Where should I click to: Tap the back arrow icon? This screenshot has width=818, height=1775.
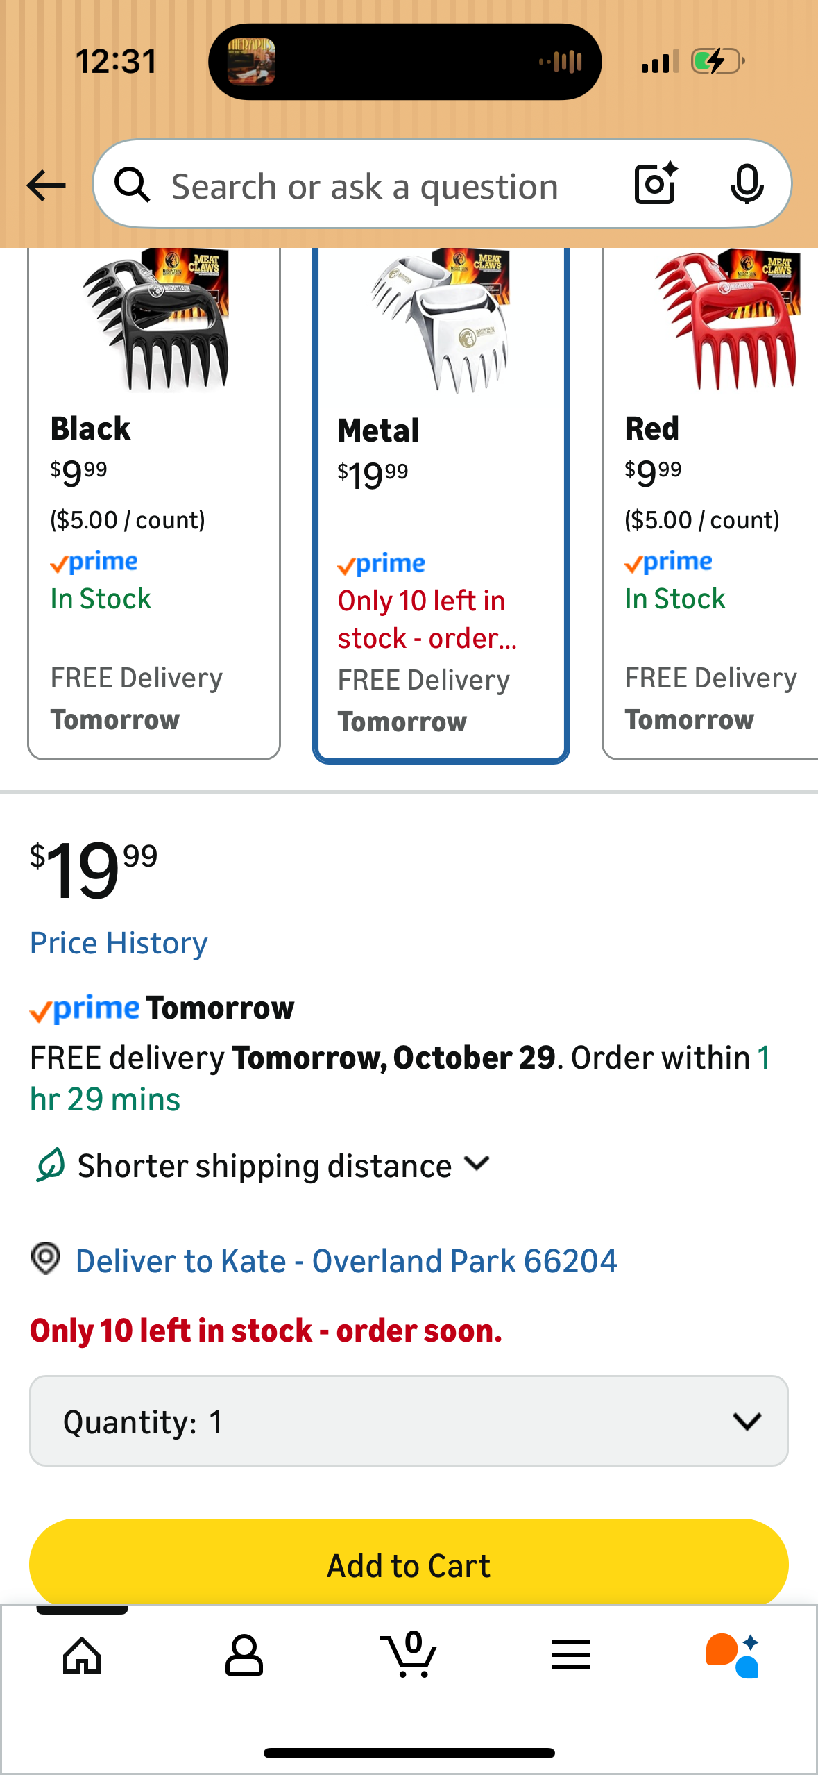tap(46, 185)
